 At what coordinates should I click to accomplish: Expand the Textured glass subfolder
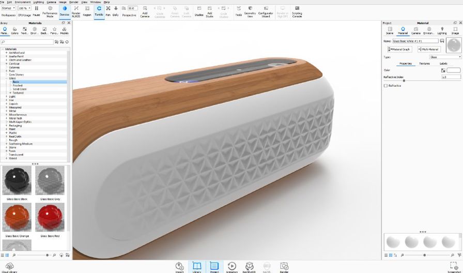[10, 93]
